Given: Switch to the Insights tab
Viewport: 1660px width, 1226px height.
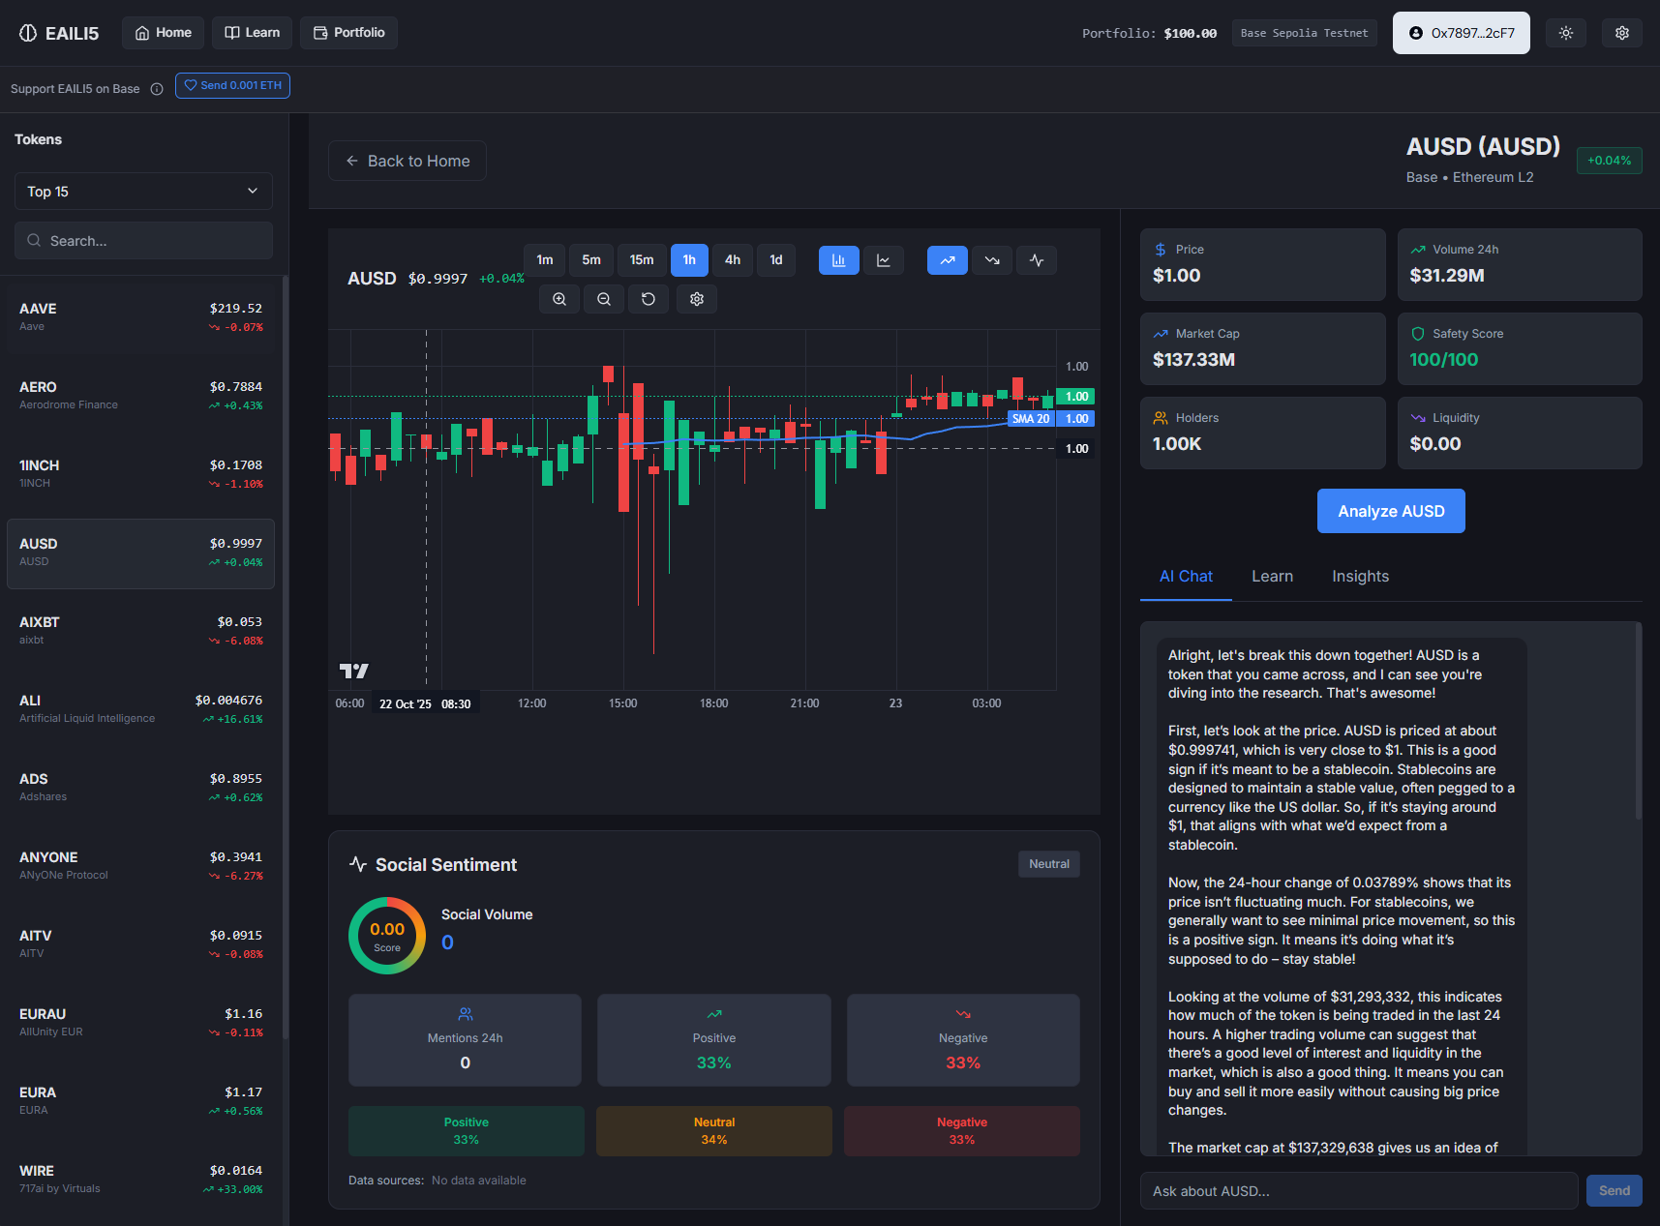Looking at the screenshot, I should coord(1360,576).
